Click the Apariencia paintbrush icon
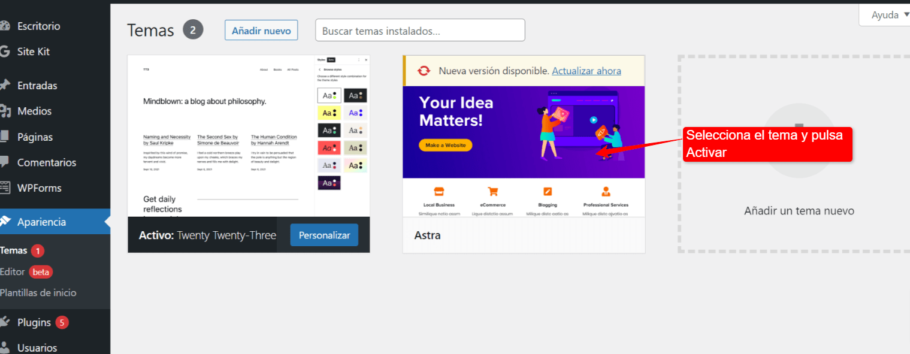Screen dimensions: 910x354 point(5,222)
